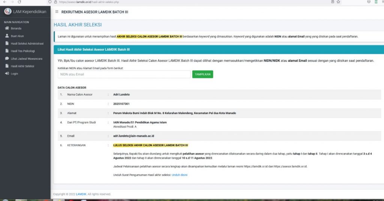
Task: Click the NIDN atau Email input field
Action: (124, 74)
